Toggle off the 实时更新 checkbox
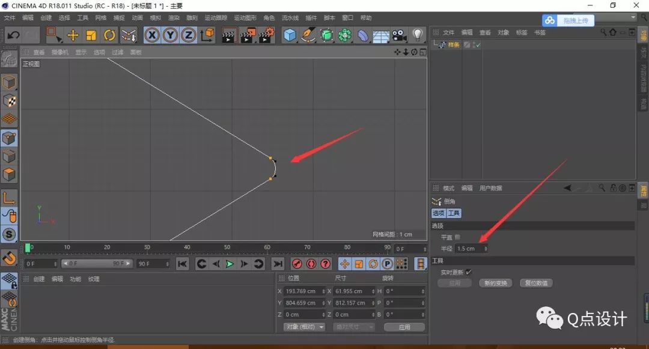The width and height of the screenshot is (649, 349). (x=468, y=272)
